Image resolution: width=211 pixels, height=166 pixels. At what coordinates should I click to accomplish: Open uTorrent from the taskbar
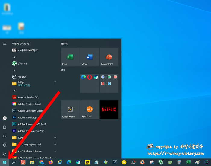tap(161, 162)
